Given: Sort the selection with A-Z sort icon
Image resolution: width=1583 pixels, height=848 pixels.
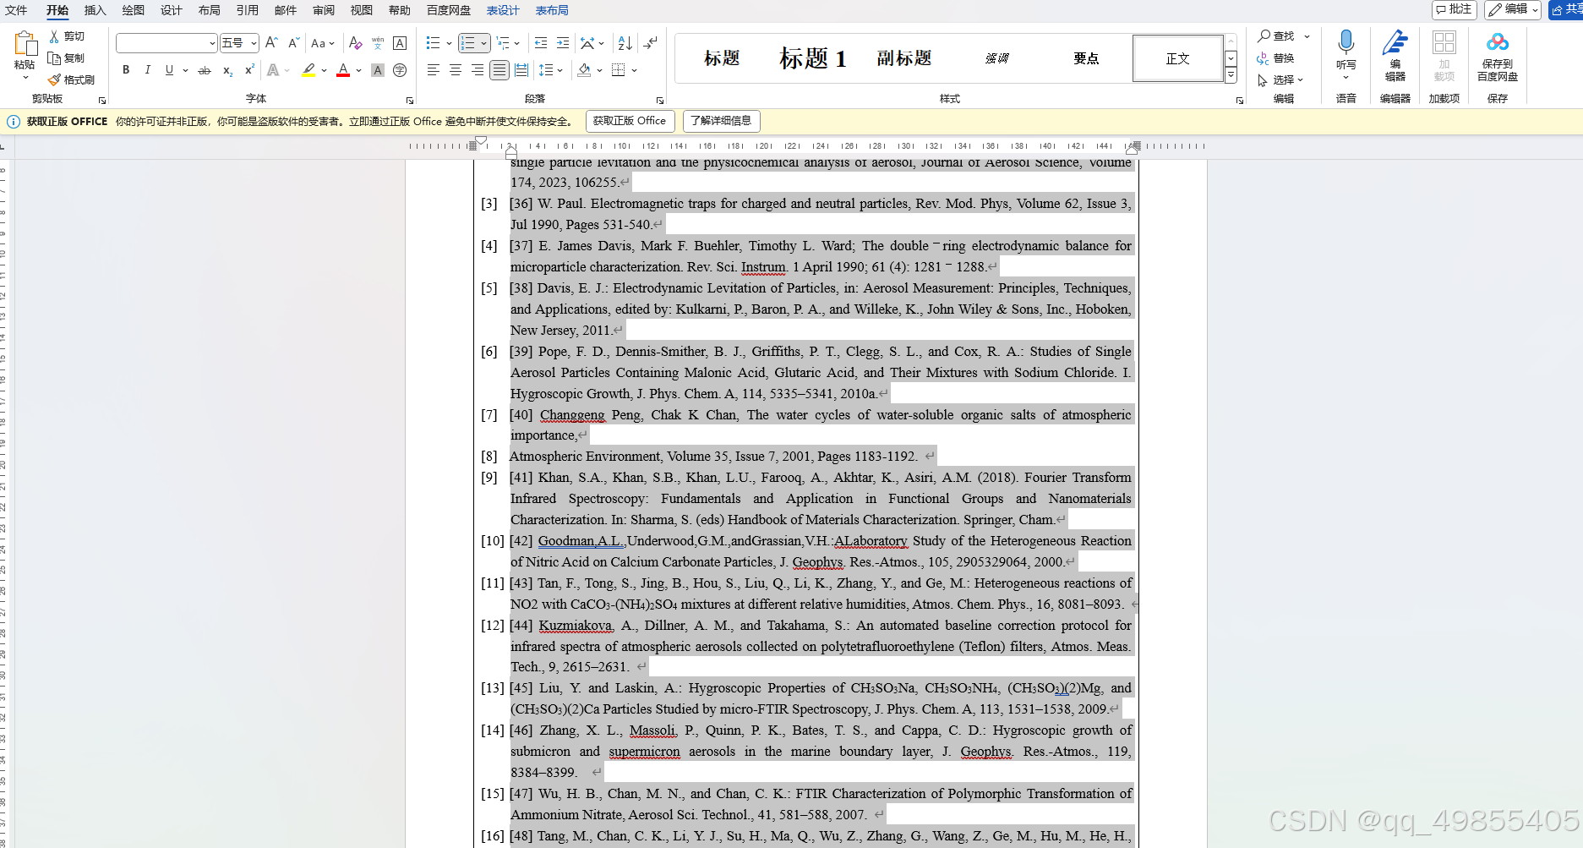Looking at the screenshot, I should 625,43.
